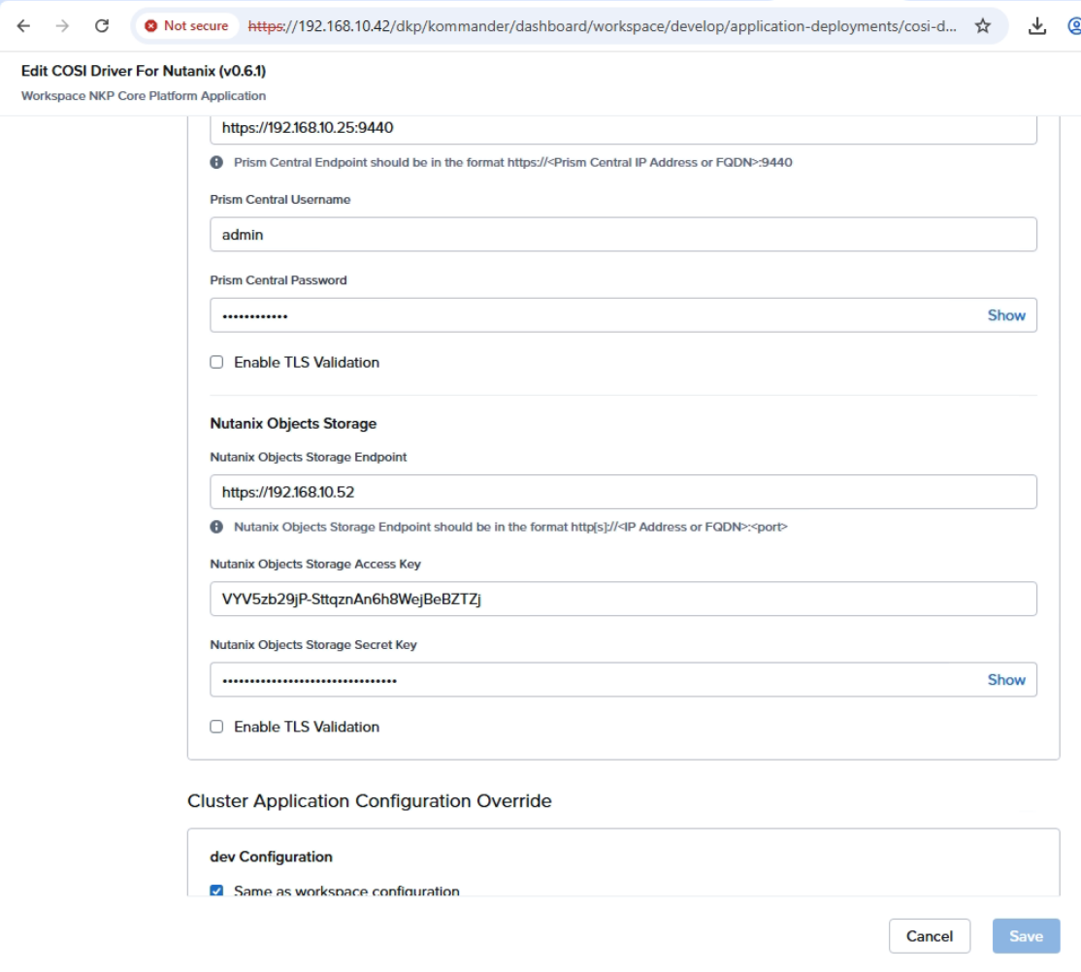This screenshot has height=972, width=1081.
Task: Uncheck Same as workspace configuration
Action: (216, 891)
